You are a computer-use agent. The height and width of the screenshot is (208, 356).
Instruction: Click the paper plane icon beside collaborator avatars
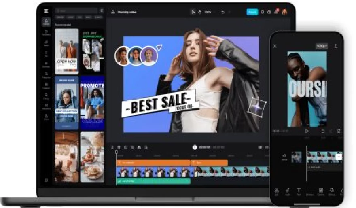point(160,47)
